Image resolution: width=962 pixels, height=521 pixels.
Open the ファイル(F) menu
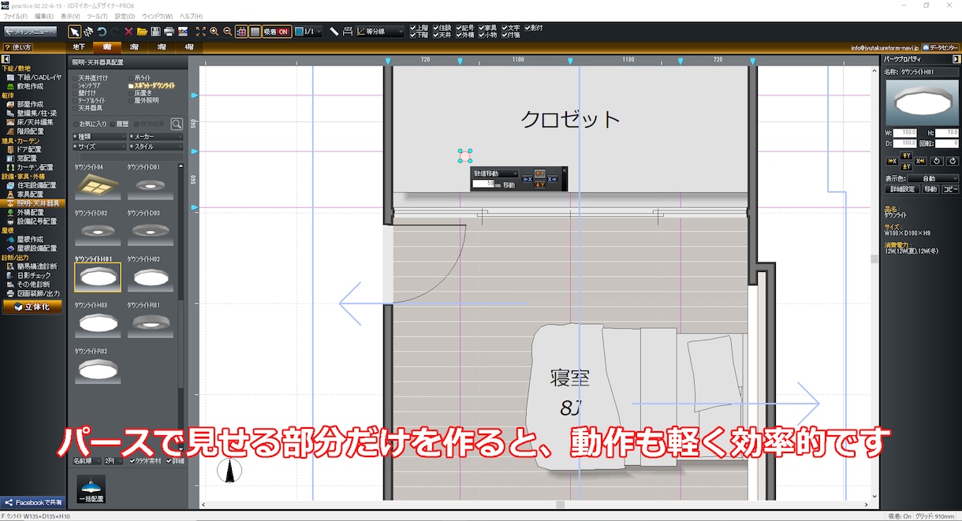15,16
